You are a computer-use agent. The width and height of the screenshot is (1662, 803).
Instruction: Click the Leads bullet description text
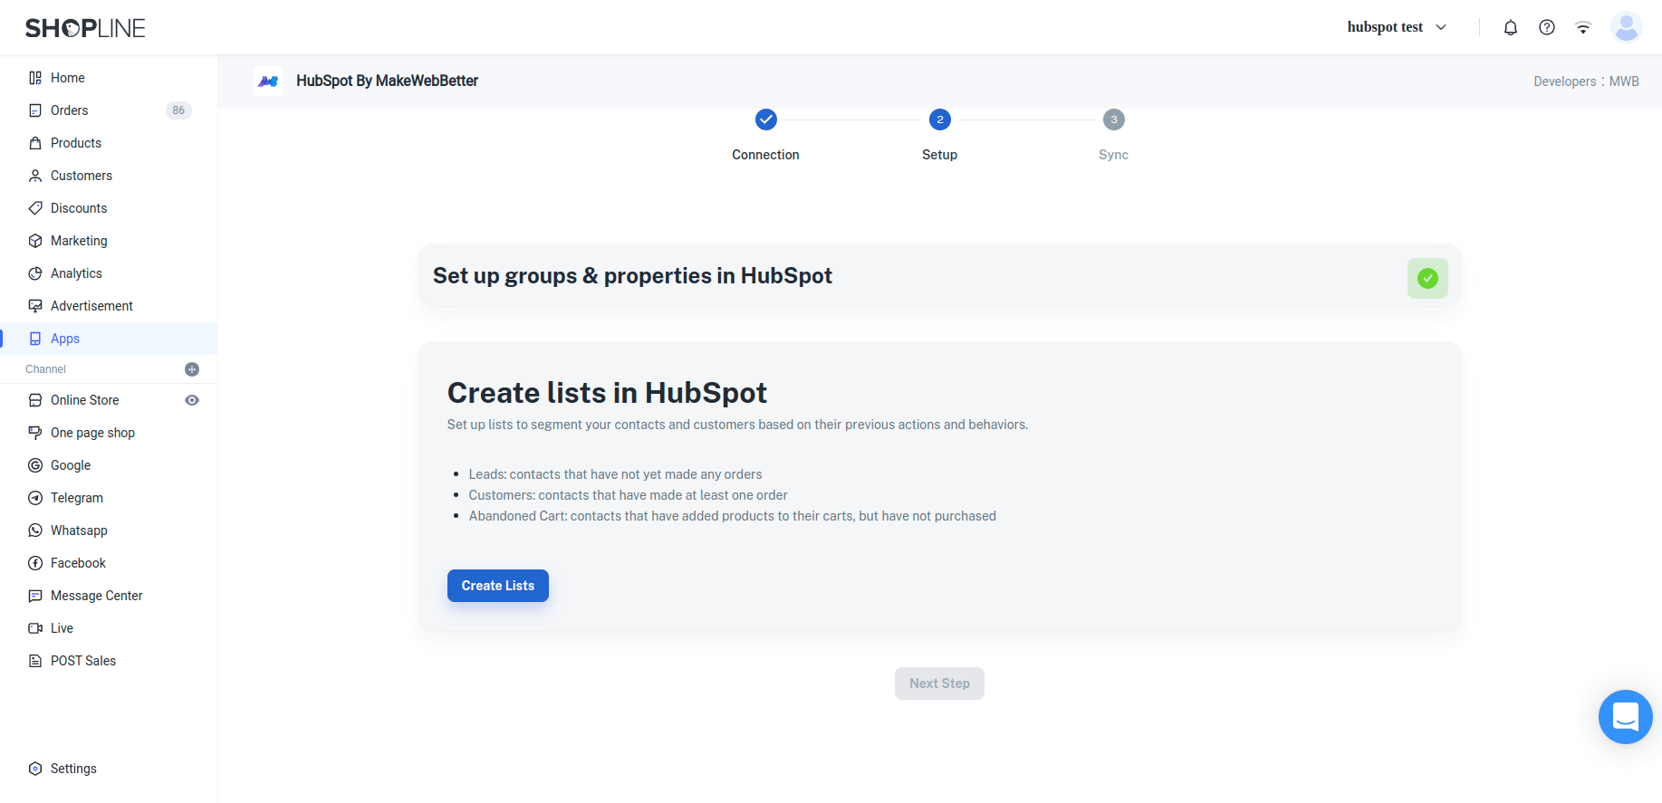615,474
